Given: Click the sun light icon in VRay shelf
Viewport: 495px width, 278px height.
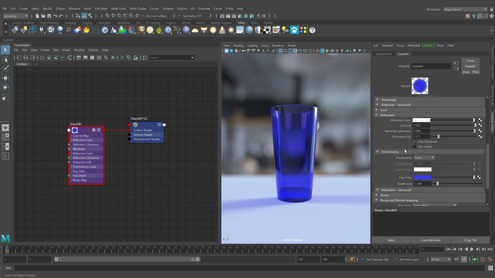Looking at the screenshot, I should click(x=231, y=30).
